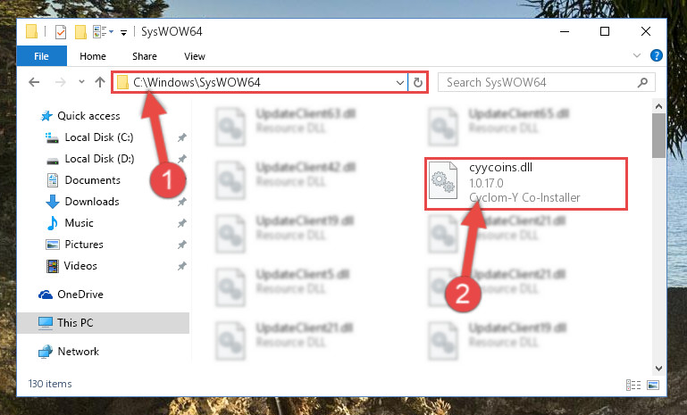The image size is (687, 415).
Task: Open the Help question mark icon
Action: [x=656, y=55]
